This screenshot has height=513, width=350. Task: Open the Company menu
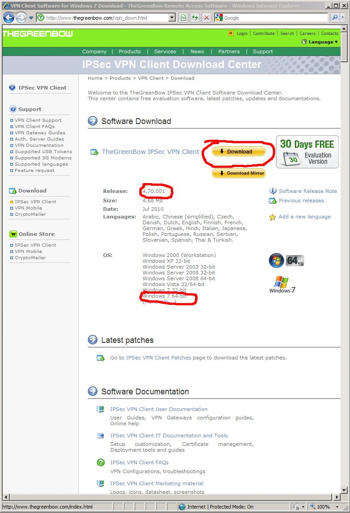tap(94, 51)
